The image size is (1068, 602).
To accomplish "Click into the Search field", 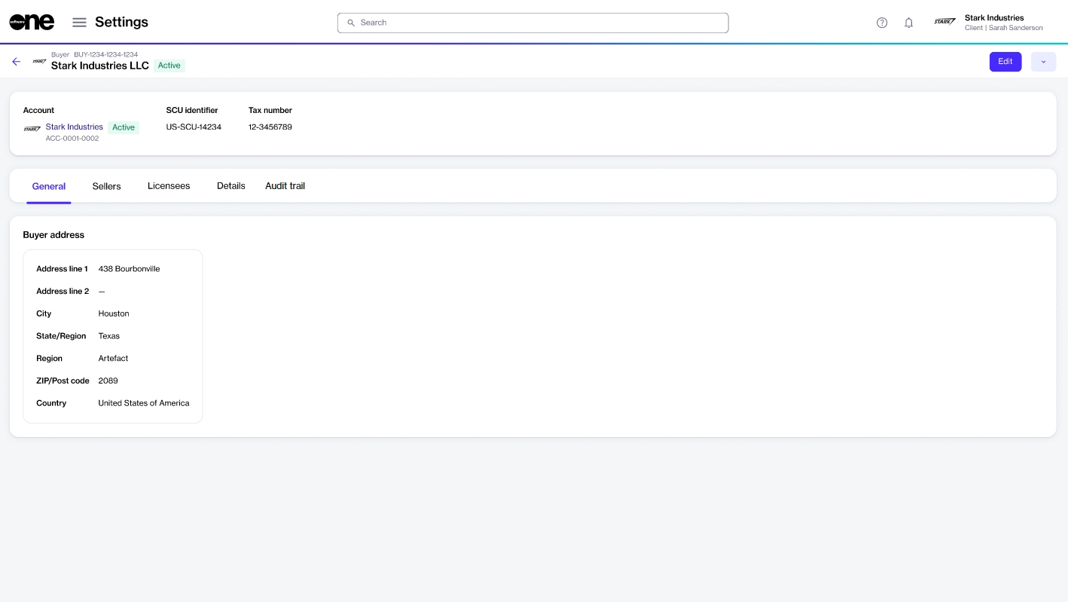I will click(532, 23).
